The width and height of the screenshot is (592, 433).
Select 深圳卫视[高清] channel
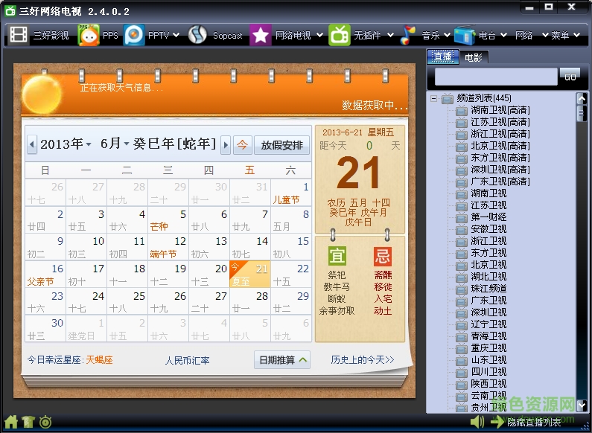click(x=500, y=170)
